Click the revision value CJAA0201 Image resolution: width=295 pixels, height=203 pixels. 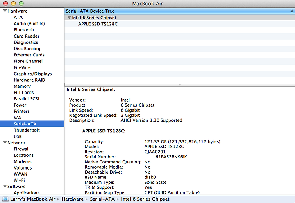click(155, 152)
